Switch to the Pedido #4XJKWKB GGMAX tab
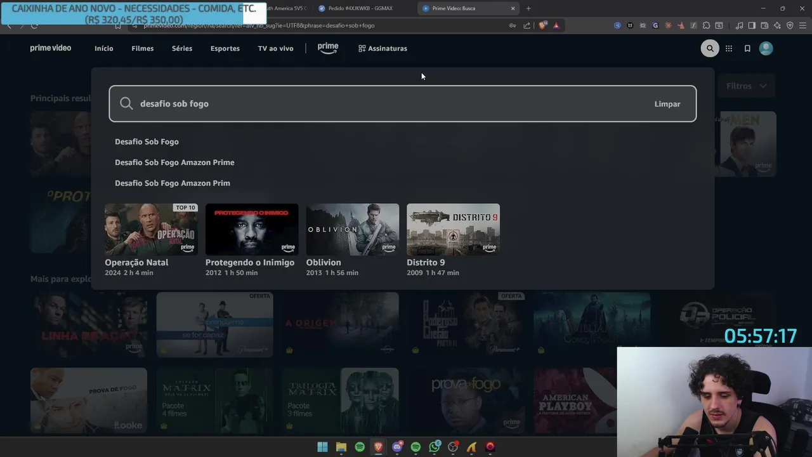The height and width of the screenshot is (457, 812). tap(360, 8)
